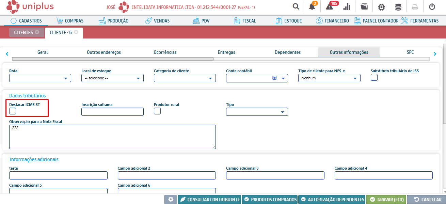This screenshot has width=446, height=204.
Task: Switch to the SPC tab
Action: coord(410,52)
